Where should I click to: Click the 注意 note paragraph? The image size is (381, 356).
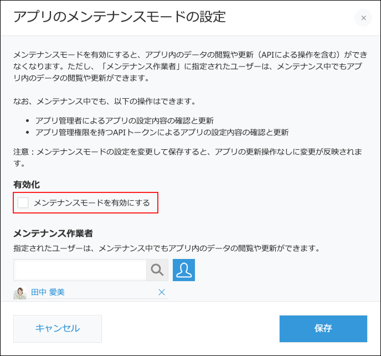[188, 157]
